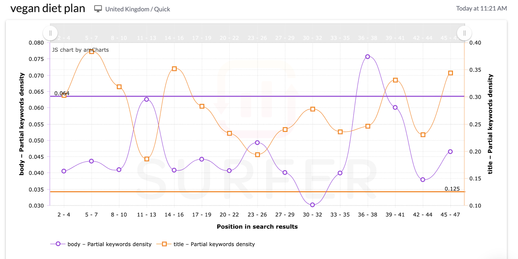Select the lowest body point at 30 - 32
518x259 pixels.
click(312, 205)
